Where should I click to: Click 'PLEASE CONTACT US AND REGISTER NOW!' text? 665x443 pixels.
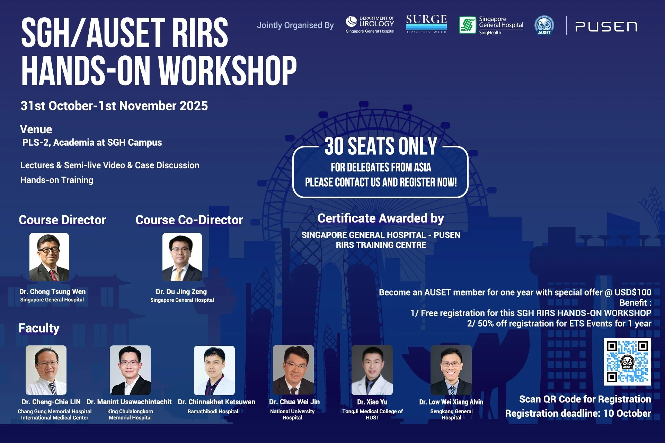(x=381, y=182)
